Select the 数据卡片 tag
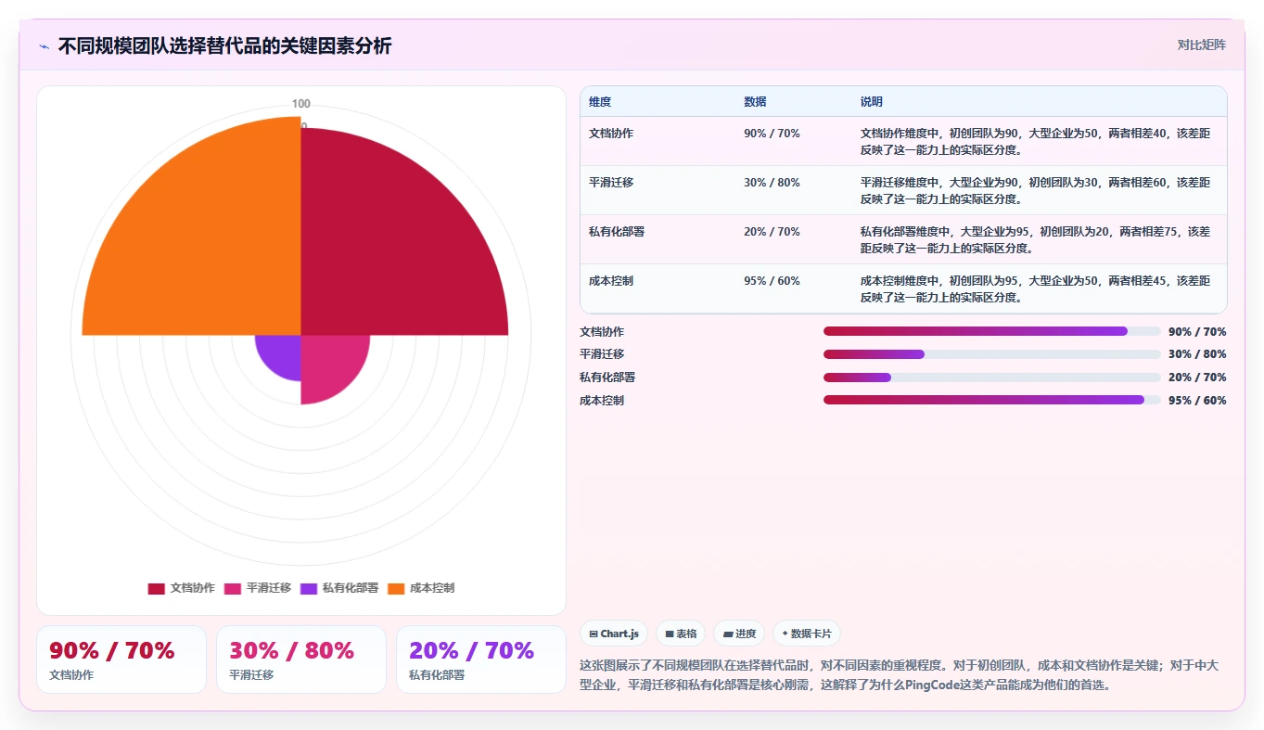1264x730 pixels. pyautogui.click(x=807, y=634)
